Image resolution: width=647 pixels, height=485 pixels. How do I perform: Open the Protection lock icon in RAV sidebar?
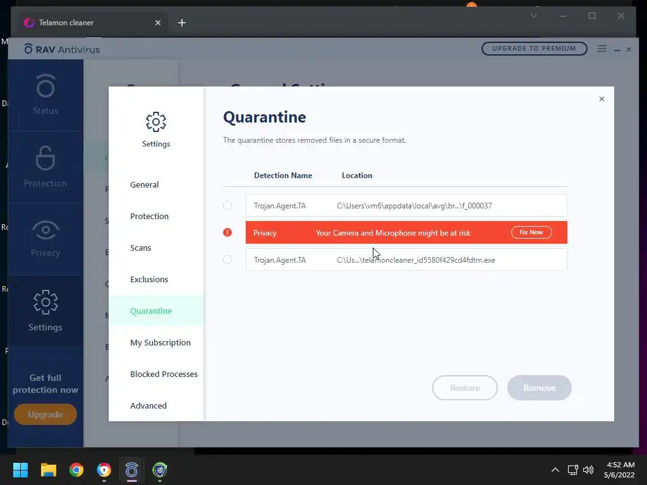click(x=45, y=159)
